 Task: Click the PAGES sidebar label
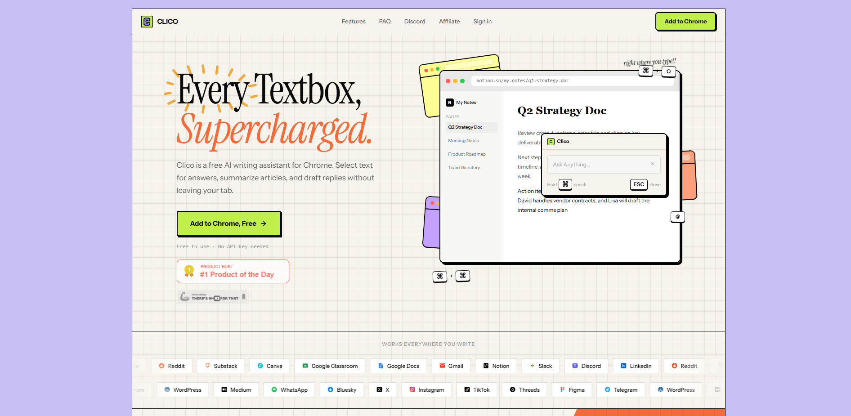coord(452,117)
